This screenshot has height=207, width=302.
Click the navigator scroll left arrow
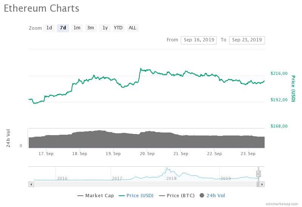31,184
